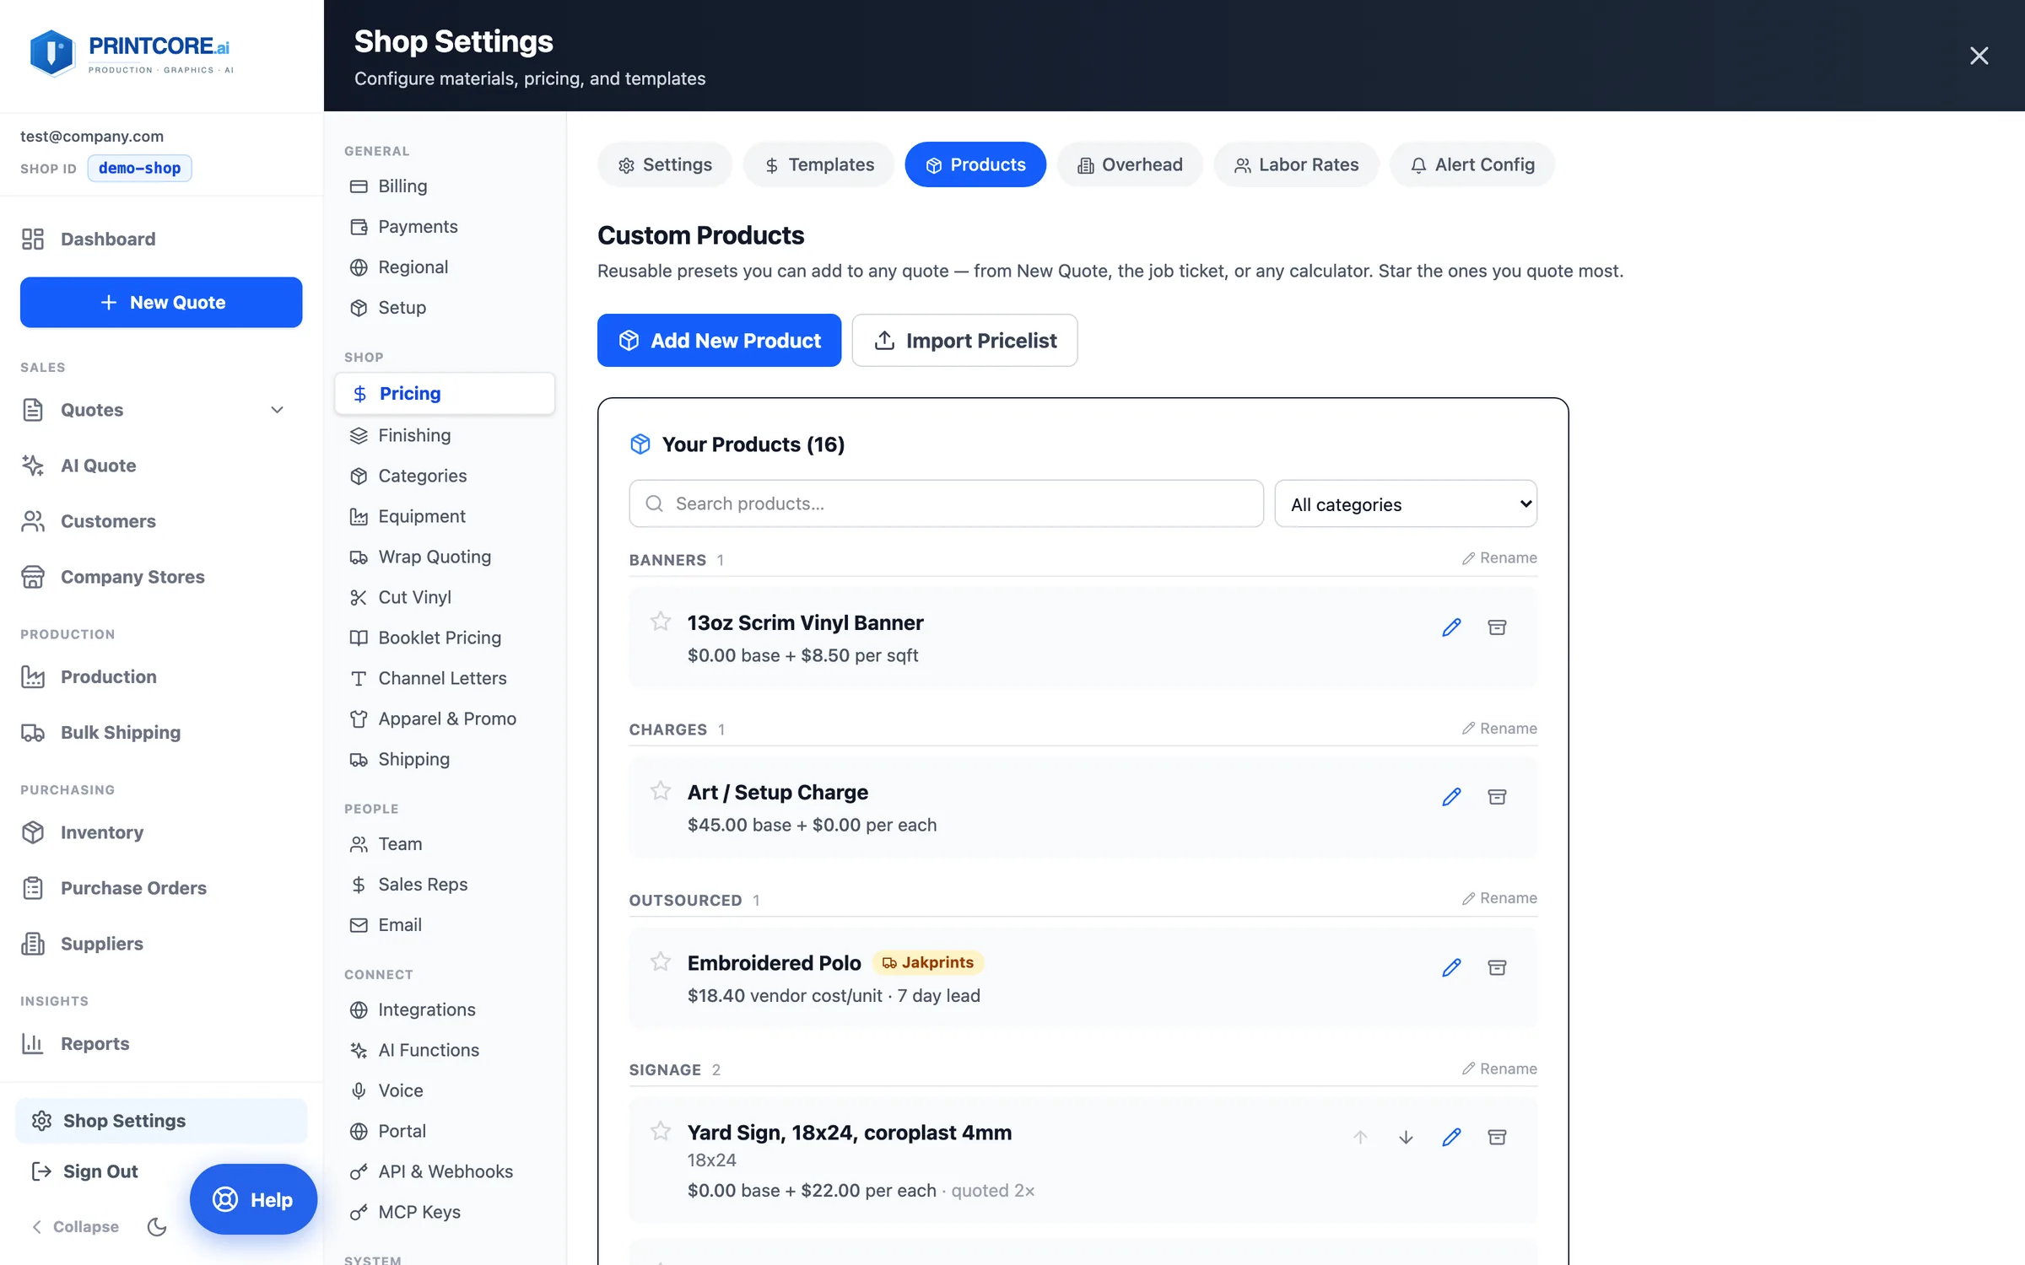Star the Yard Sign 18x24 coroplast product
The width and height of the screenshot is (2025, 1265).
point(660,1131)
